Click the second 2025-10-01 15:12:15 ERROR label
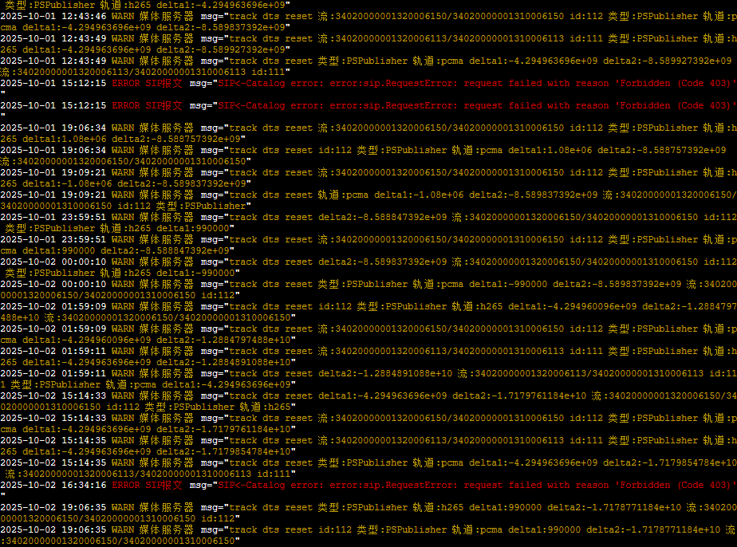The image size is (737, 547). [x=125, y=105]
